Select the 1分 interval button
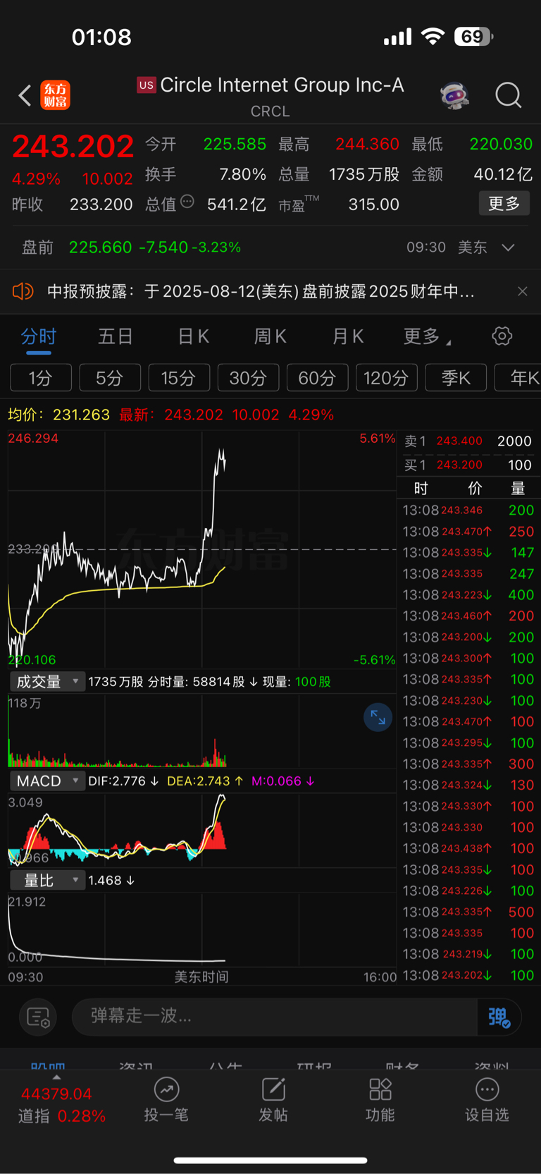Image resolution: width=541 pixels, height=1174 pixels. (41, 378)
